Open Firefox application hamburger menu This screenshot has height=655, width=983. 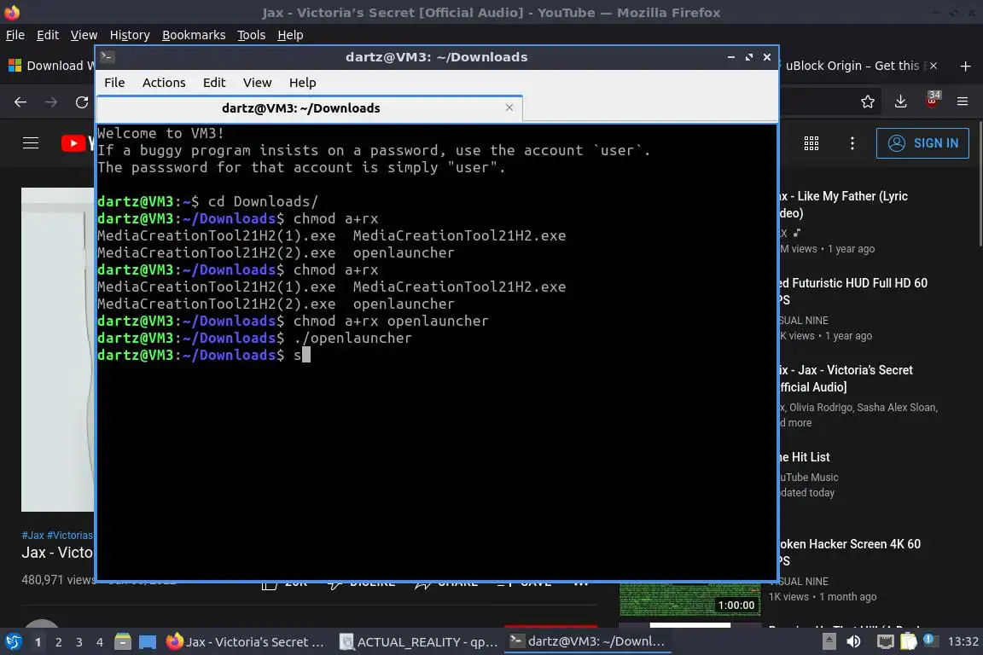(x=963, y=101)
